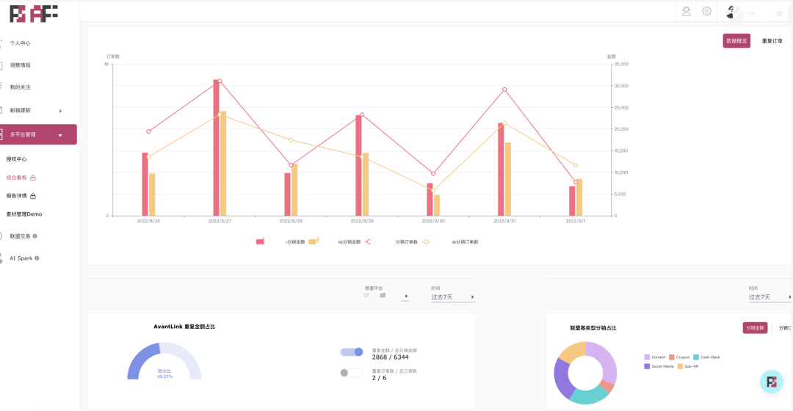Open the 过去7天 time dropdown above donut chart
Viewport: 793px width, 411px height.
[770, 297]
